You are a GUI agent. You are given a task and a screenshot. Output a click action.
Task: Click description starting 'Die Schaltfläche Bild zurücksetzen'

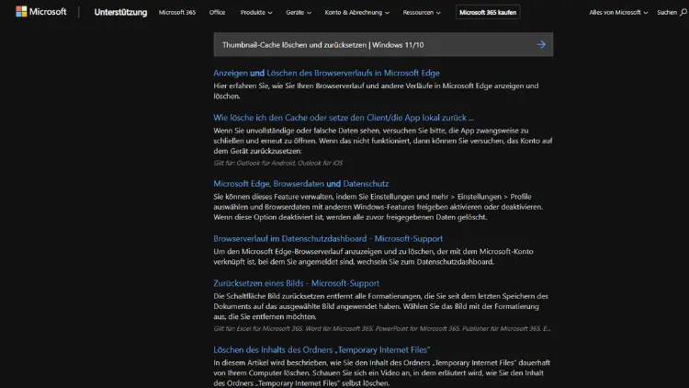(x=381, y=306)
